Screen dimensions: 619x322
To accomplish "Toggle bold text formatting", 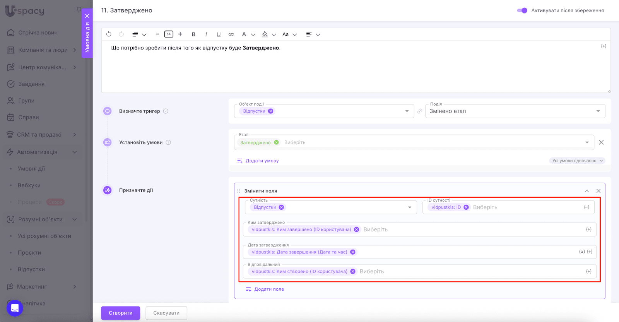I will [x=193, y=34].
